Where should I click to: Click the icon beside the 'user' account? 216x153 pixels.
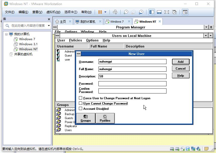tap(59, 60)
